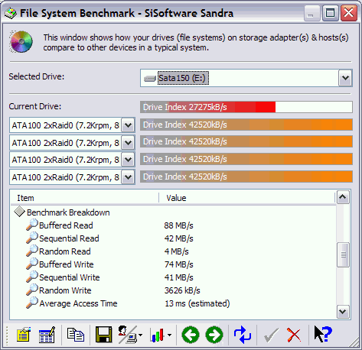This screenshot has width=362, height=350.
Task: Click the magnifier icon beside Random Read
Action: coord(32,251)
